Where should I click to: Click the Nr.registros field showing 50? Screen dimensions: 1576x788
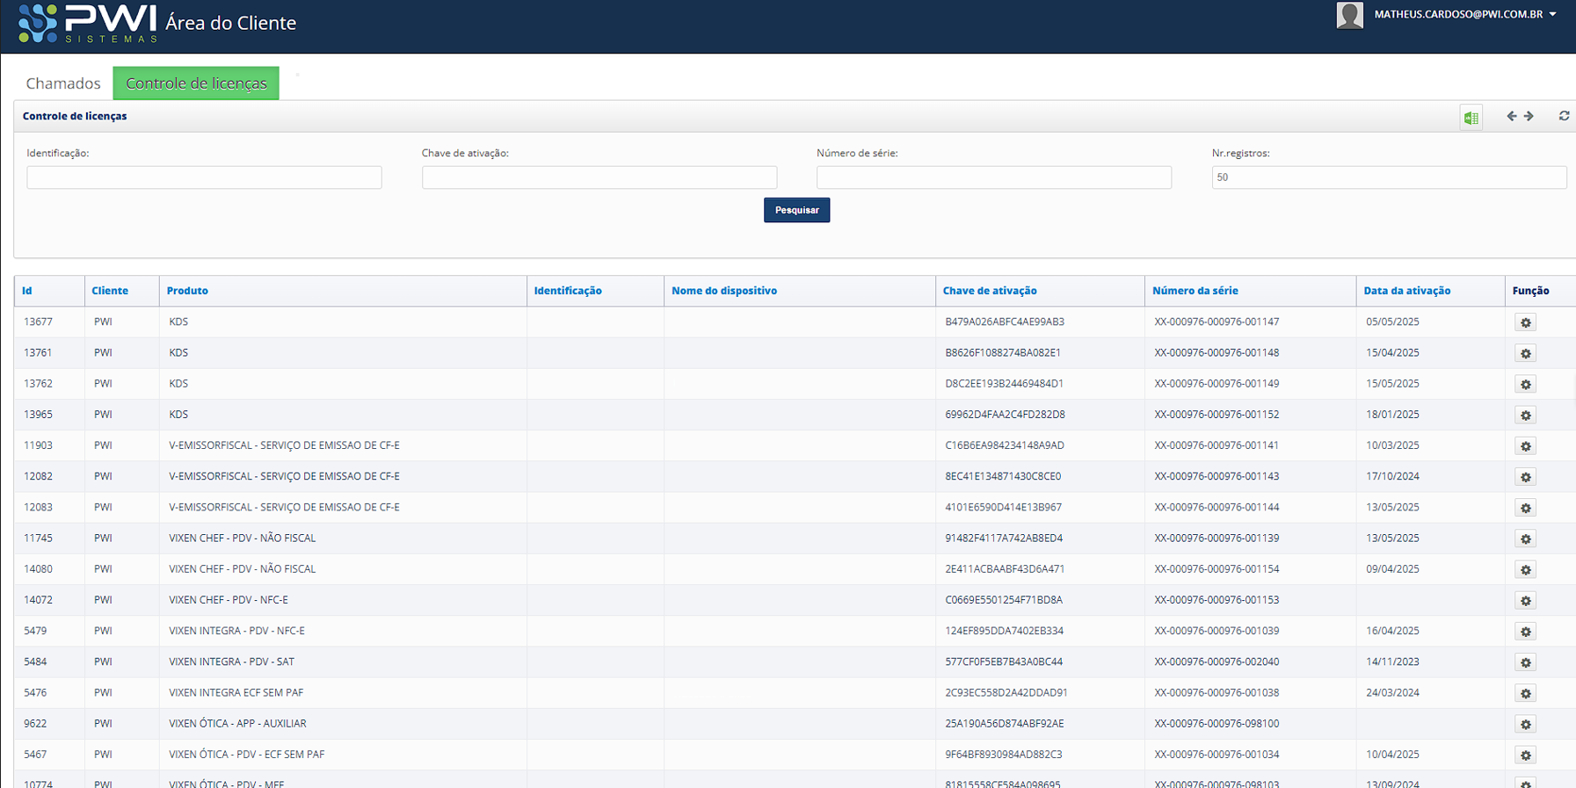point(1388,177)
